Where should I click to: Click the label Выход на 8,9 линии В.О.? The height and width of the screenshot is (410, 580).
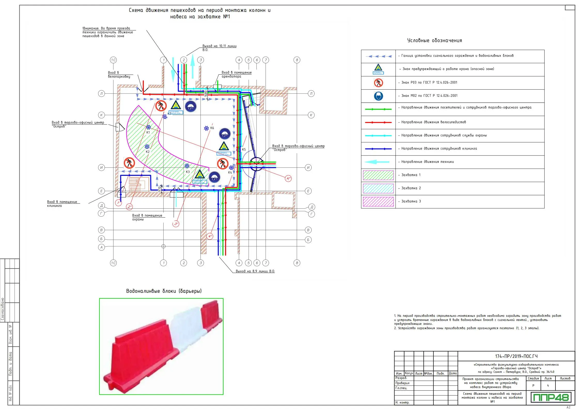[255, 271]
